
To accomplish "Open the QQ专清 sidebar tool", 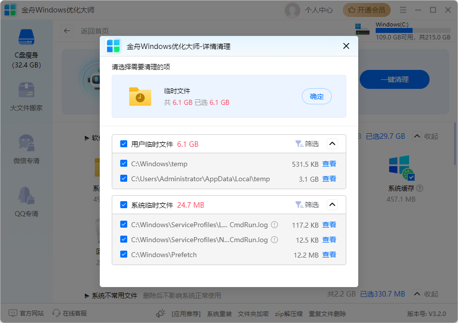I will pyautogui.click(x=26, y=202).
